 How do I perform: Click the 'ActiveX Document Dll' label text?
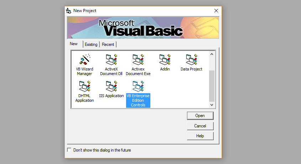click(111, 72)
